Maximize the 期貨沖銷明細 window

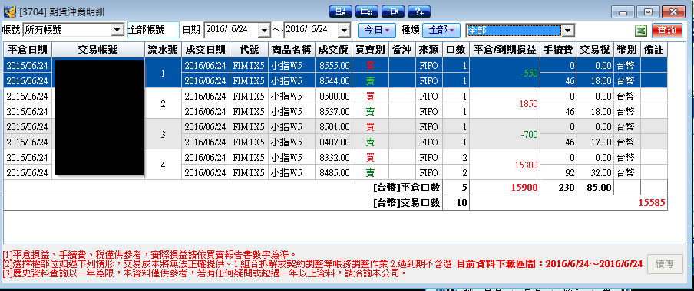coord(649,12)
